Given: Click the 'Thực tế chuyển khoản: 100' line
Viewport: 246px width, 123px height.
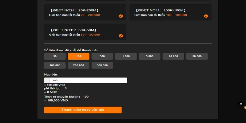Looking at the screenshot, I should 66,97.
